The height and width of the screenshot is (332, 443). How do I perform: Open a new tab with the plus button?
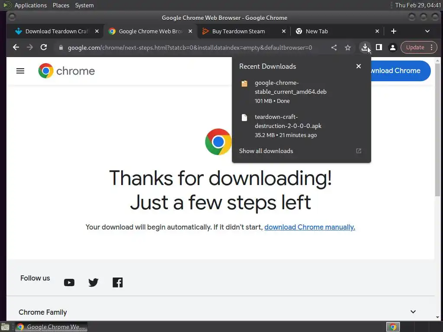(x=394, y=31)
